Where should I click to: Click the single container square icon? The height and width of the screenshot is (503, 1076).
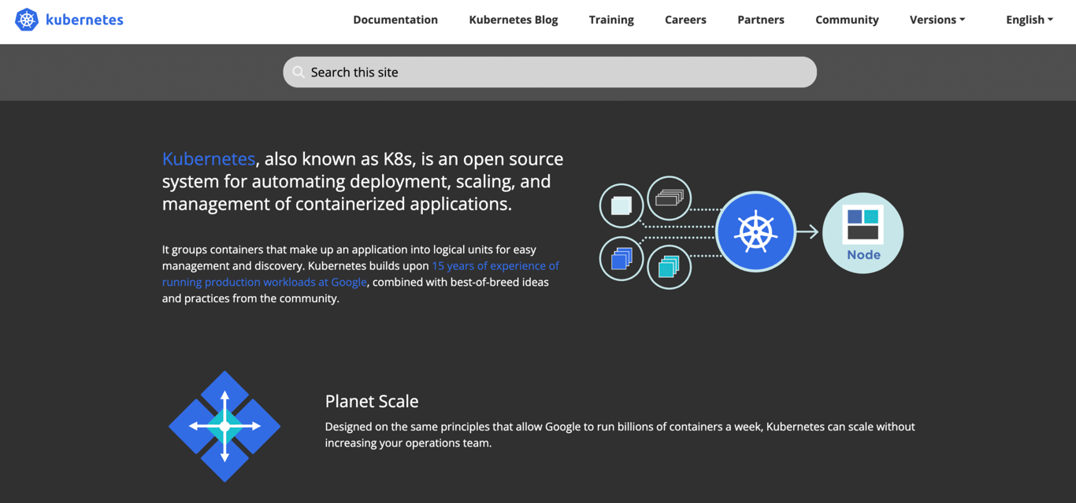621,205
